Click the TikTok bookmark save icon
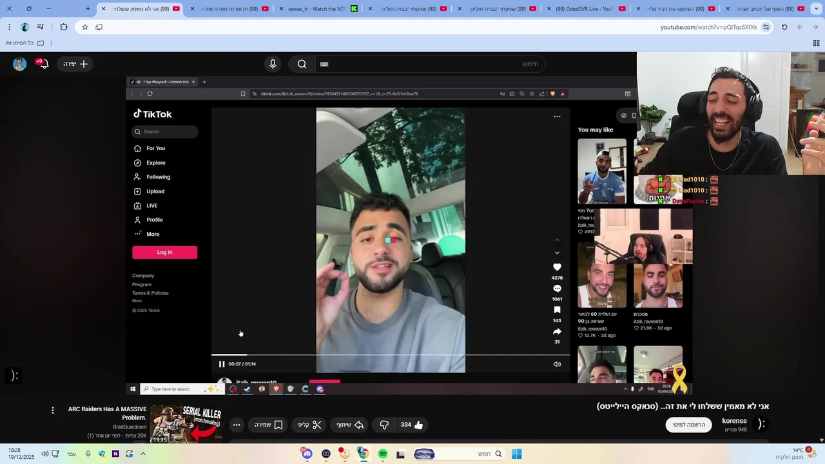The width and height of the screenshot is (825, 464). point(557,310)
